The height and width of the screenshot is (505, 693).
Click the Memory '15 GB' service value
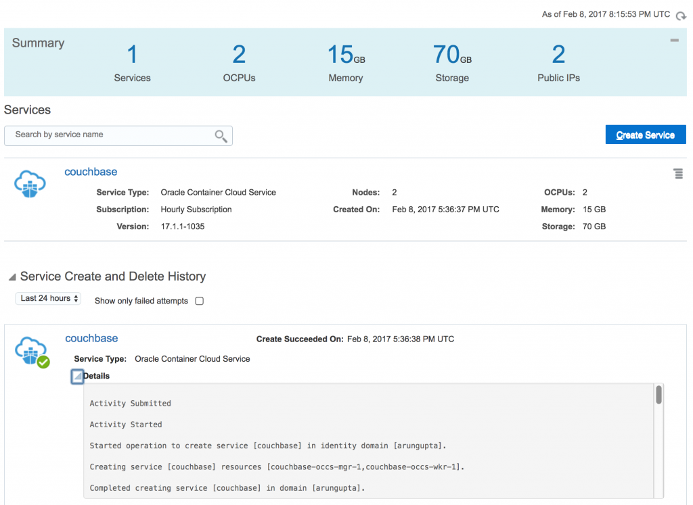(594, 210)
